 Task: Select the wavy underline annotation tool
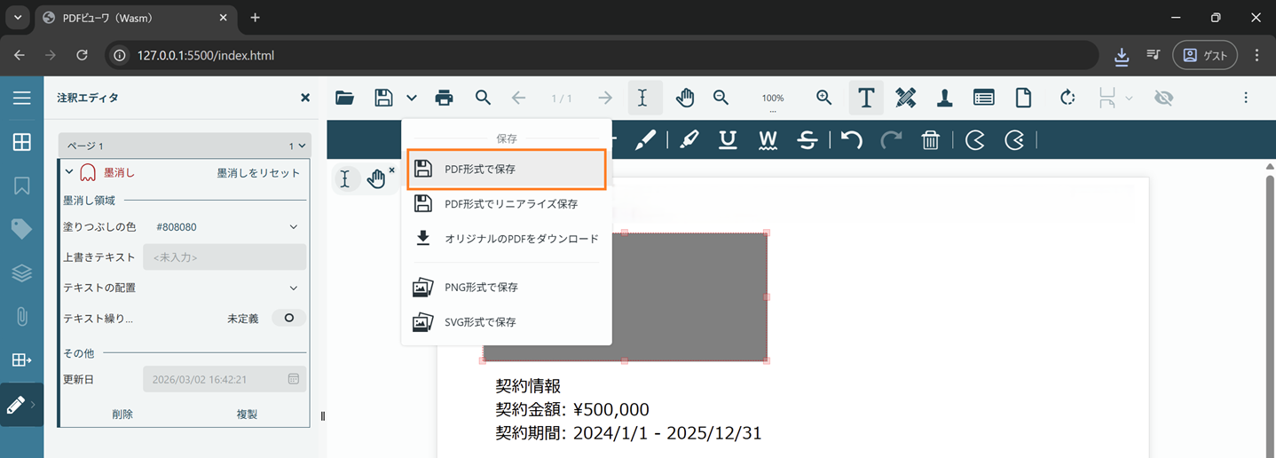[768, 140]
